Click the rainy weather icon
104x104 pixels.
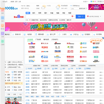58,7
